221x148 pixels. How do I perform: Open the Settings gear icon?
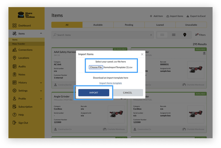[x=14, y=91]
